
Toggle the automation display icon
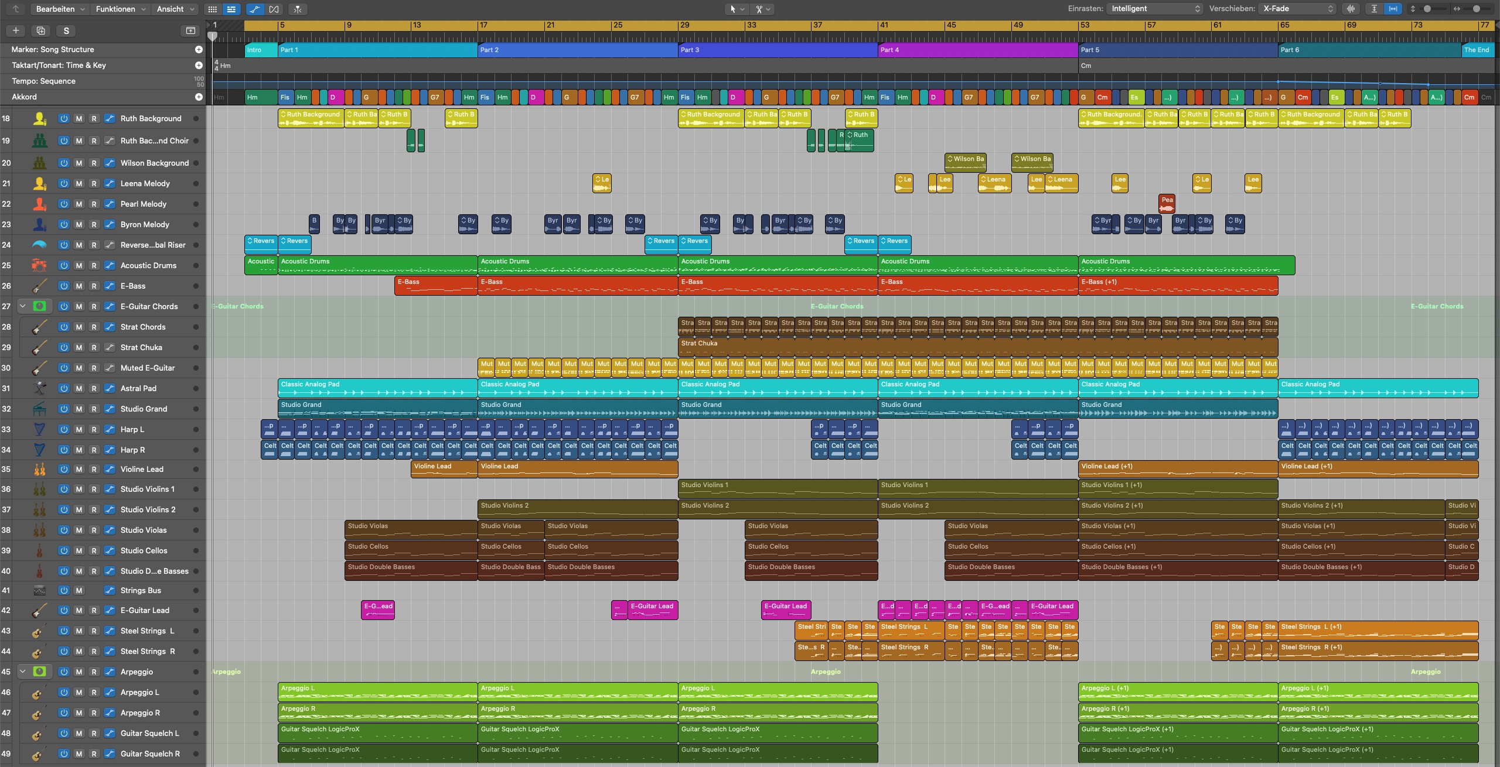click(255, 9)
